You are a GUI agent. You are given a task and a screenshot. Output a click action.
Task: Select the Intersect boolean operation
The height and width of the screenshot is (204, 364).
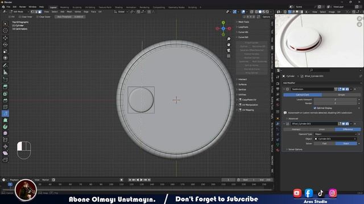[296, 129]
